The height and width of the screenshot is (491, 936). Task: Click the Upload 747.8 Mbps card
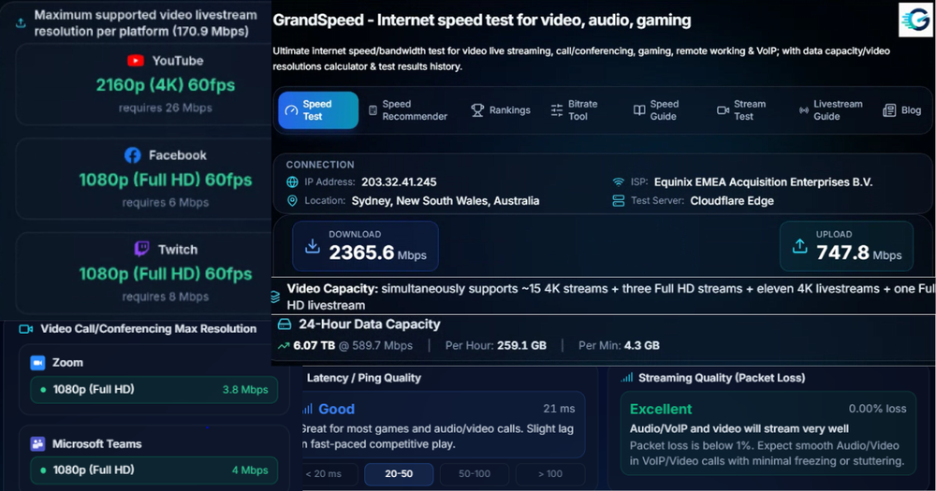point(846,246)
